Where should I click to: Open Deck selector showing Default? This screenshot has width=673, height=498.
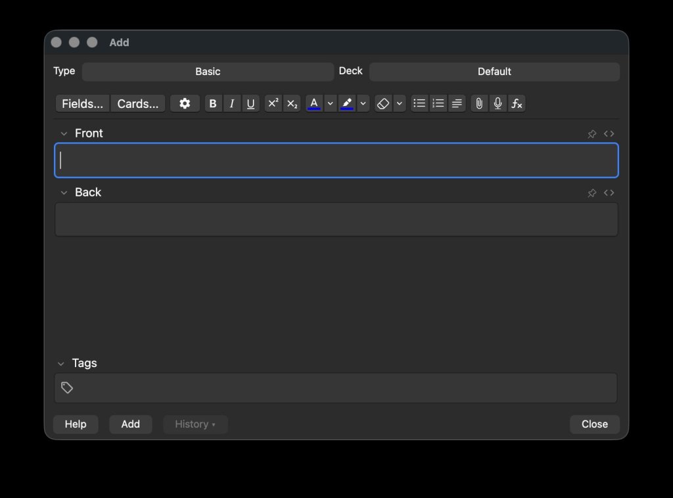[494, 72]
